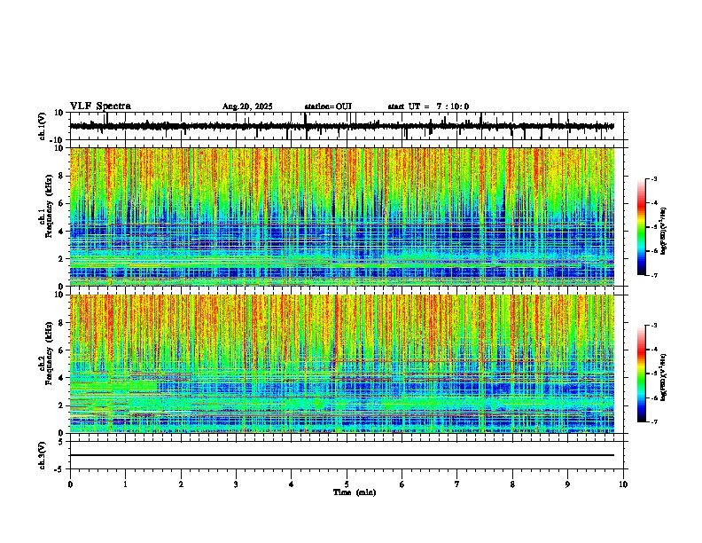Image resolution: width=702 pixels, height=543 pixels.
Task: Click inside the ch.2 spectrogram panel
Action: (342, 364)
